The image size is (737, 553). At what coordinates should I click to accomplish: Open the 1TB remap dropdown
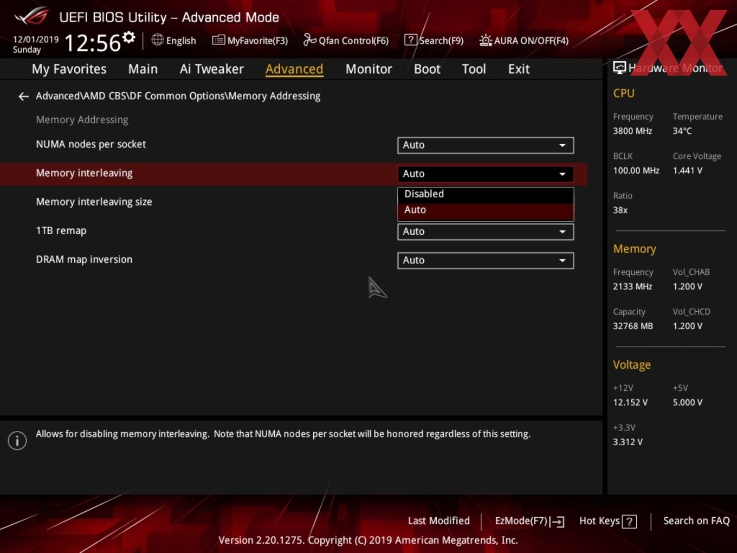486,232
